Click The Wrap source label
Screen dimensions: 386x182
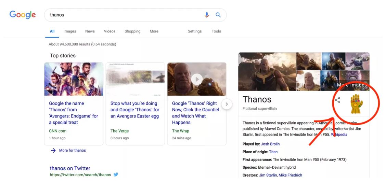[x=180, y=131]
